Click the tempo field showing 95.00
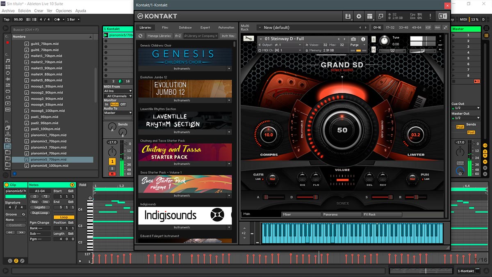 (18, 19)
